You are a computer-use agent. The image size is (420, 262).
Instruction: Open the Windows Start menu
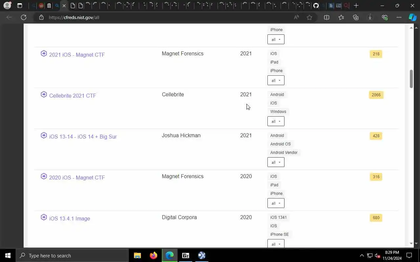click(8, 255)
